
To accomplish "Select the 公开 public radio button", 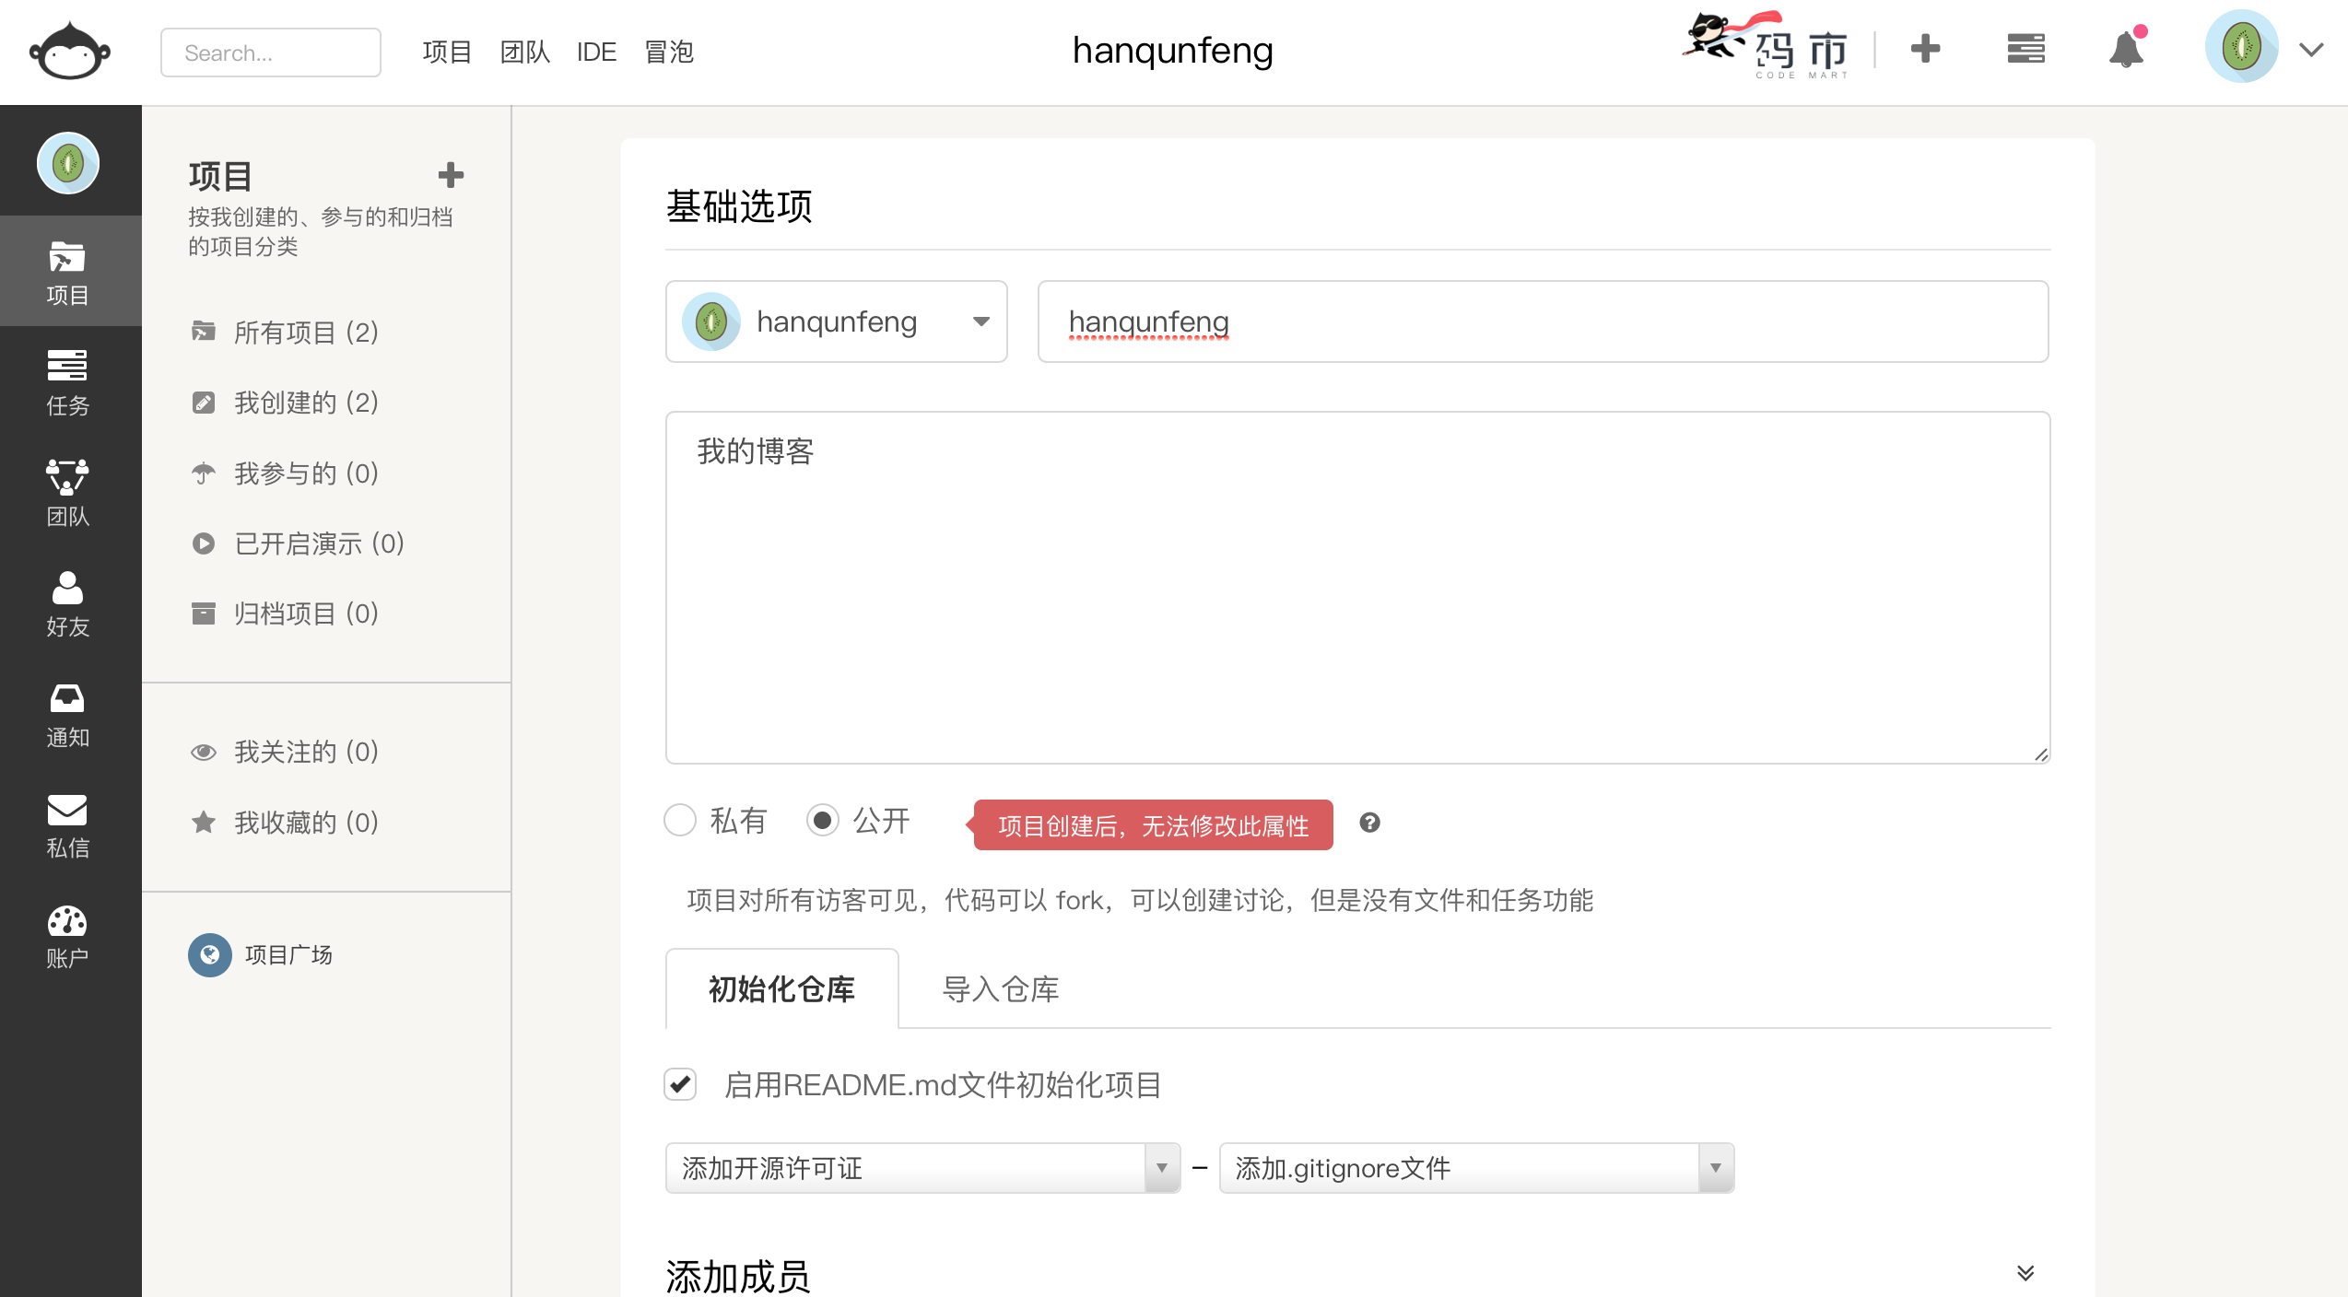I will [822, 820].
